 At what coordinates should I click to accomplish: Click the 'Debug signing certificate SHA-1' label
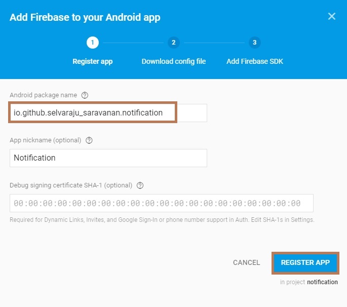pos(71,185)
